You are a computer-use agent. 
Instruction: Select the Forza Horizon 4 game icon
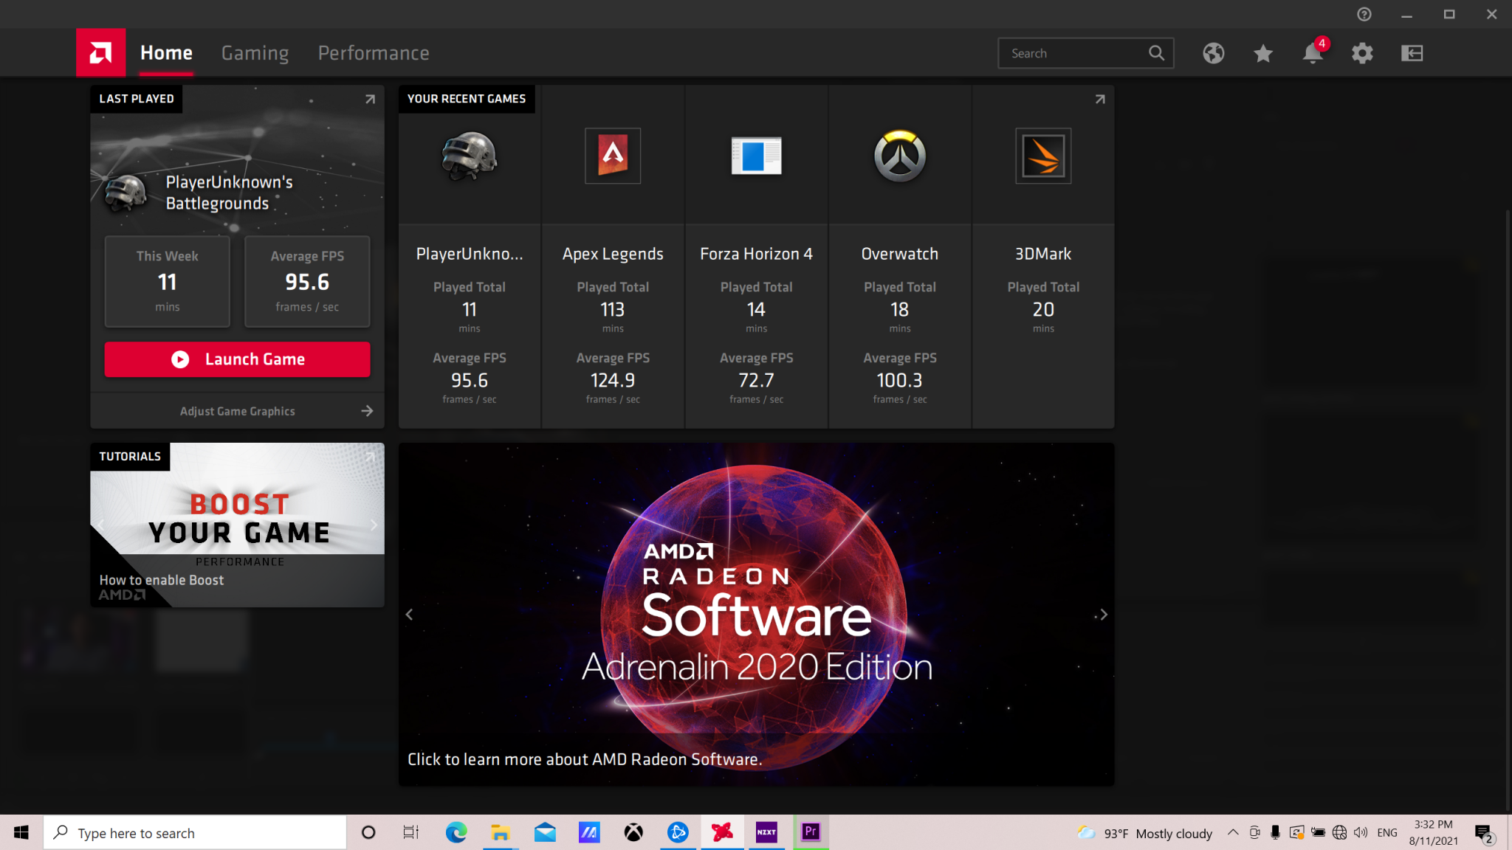(756, 156)
